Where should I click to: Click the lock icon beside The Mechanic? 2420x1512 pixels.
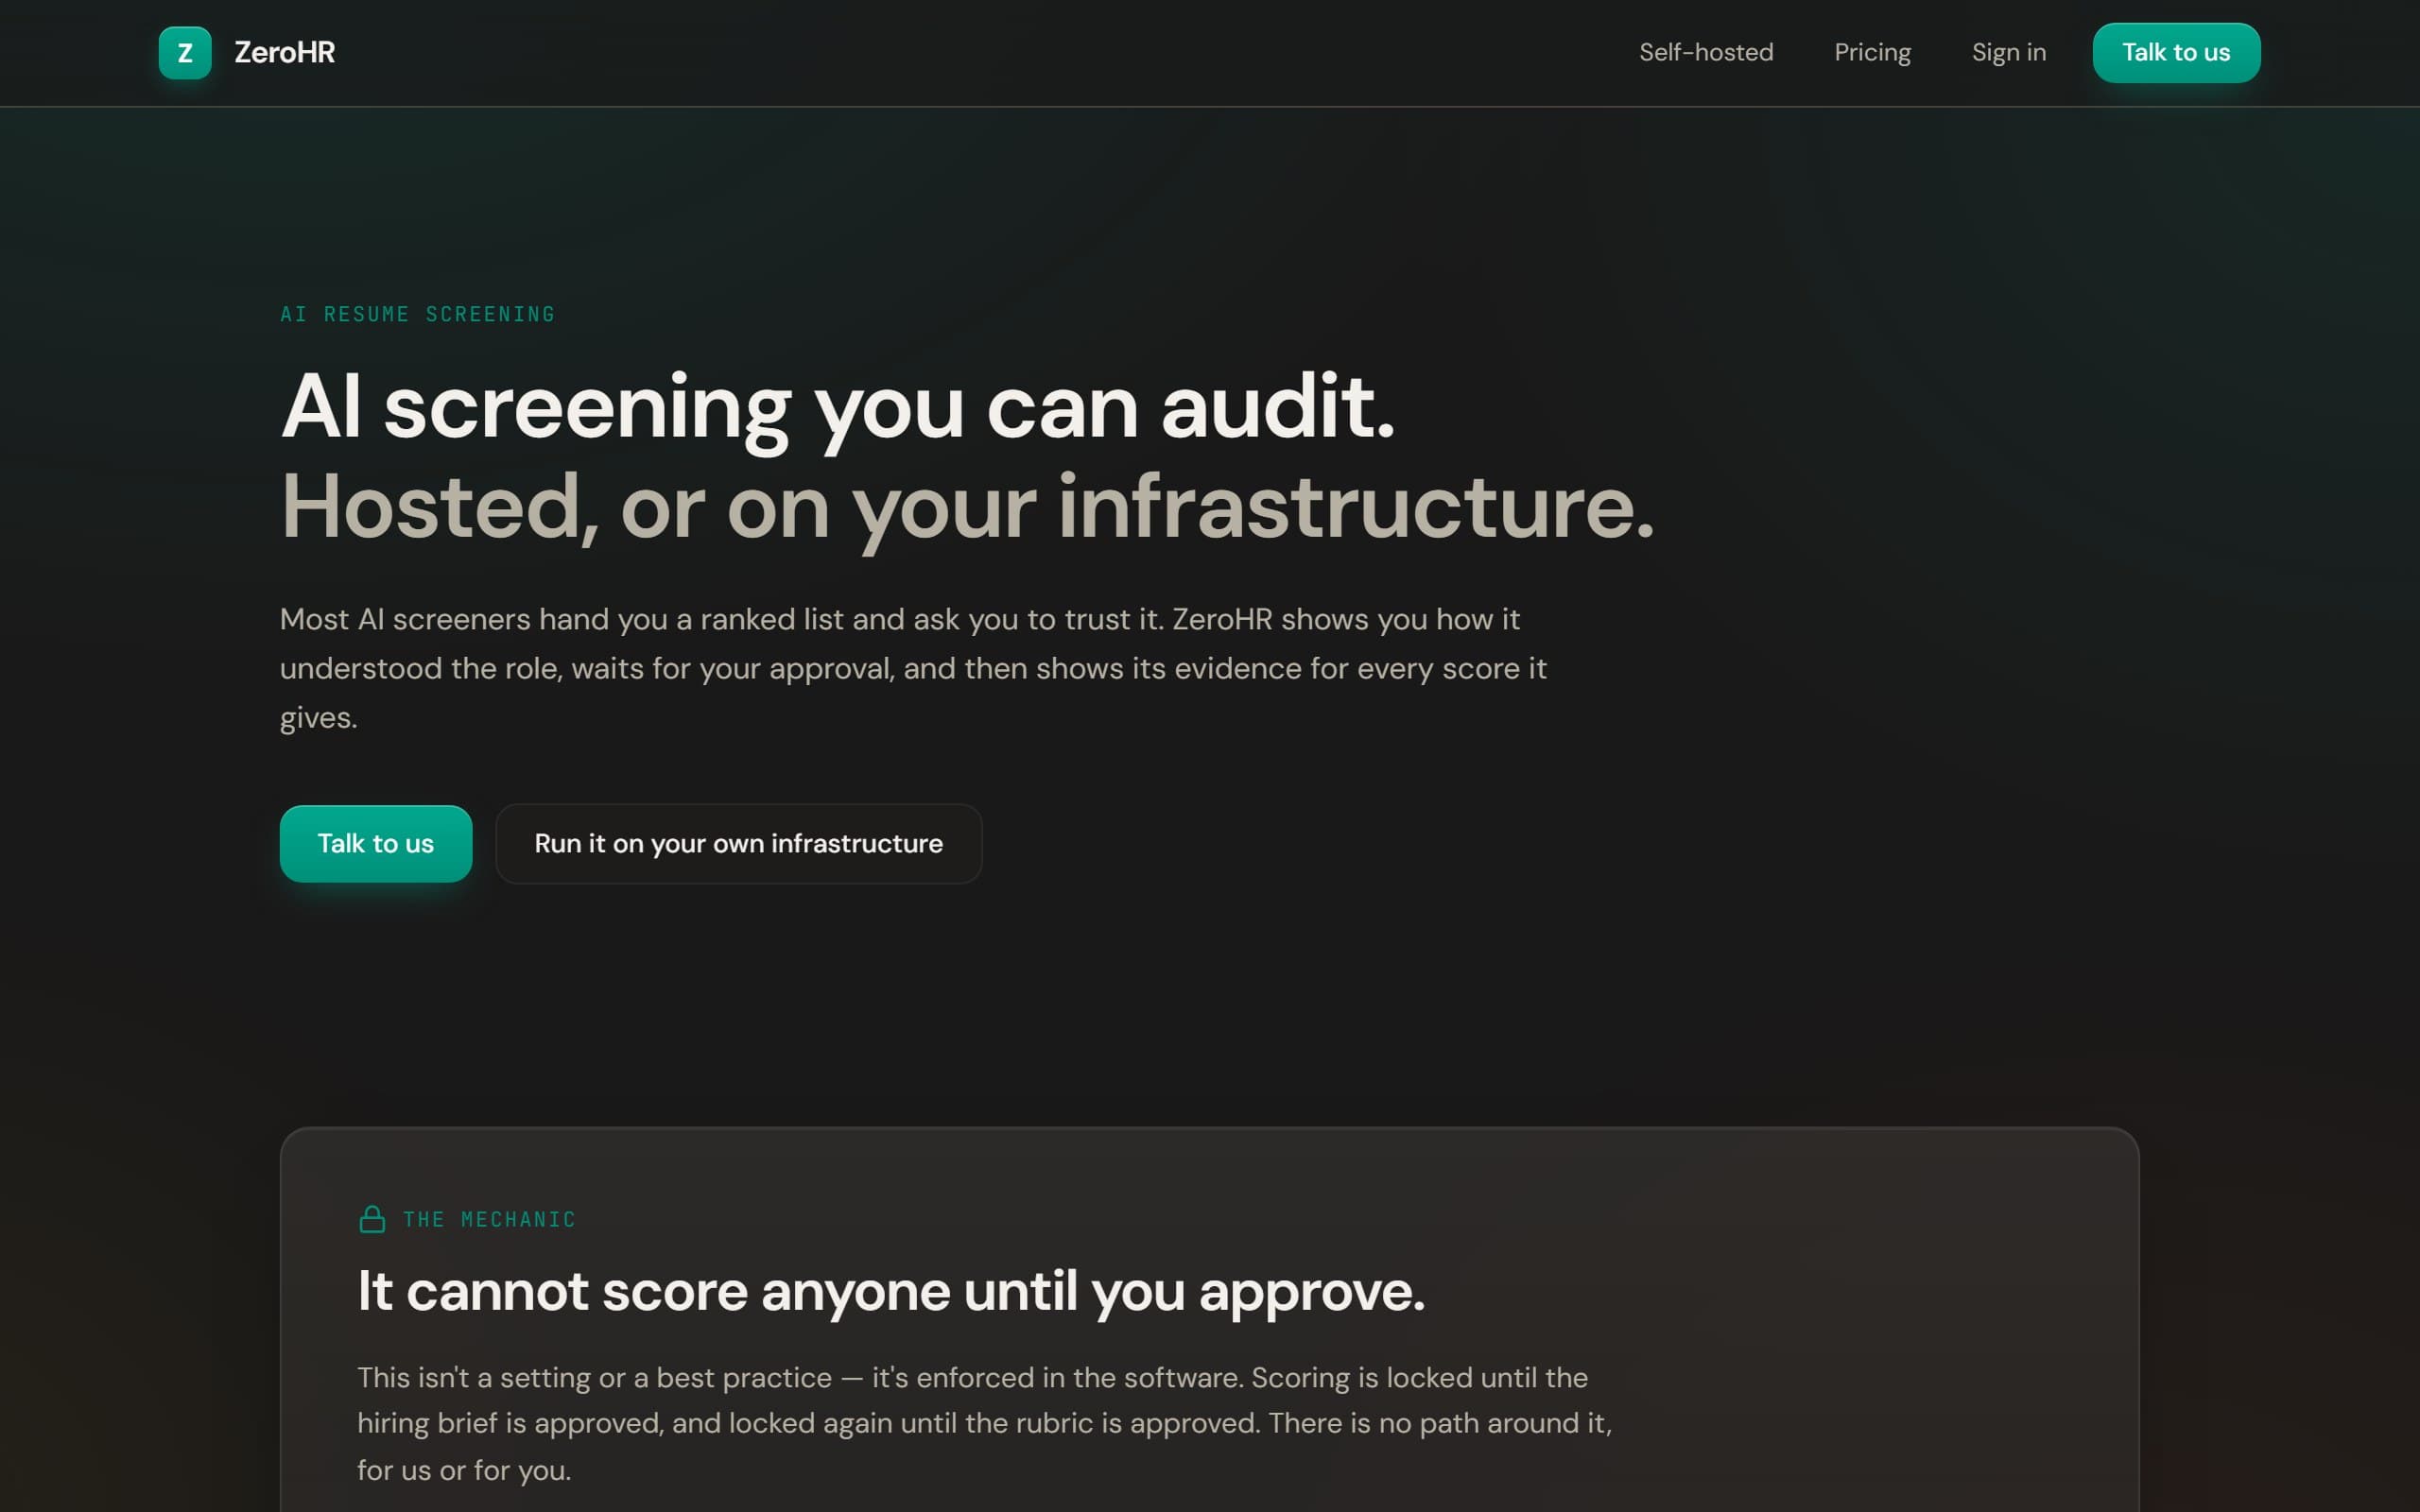pos(372,1219)
